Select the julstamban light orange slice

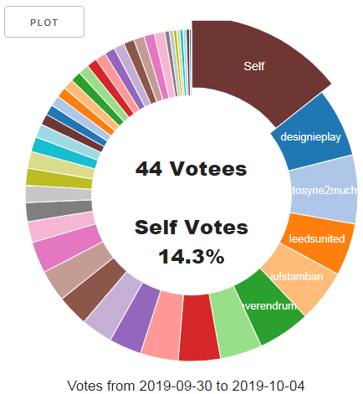coord(297,277)
